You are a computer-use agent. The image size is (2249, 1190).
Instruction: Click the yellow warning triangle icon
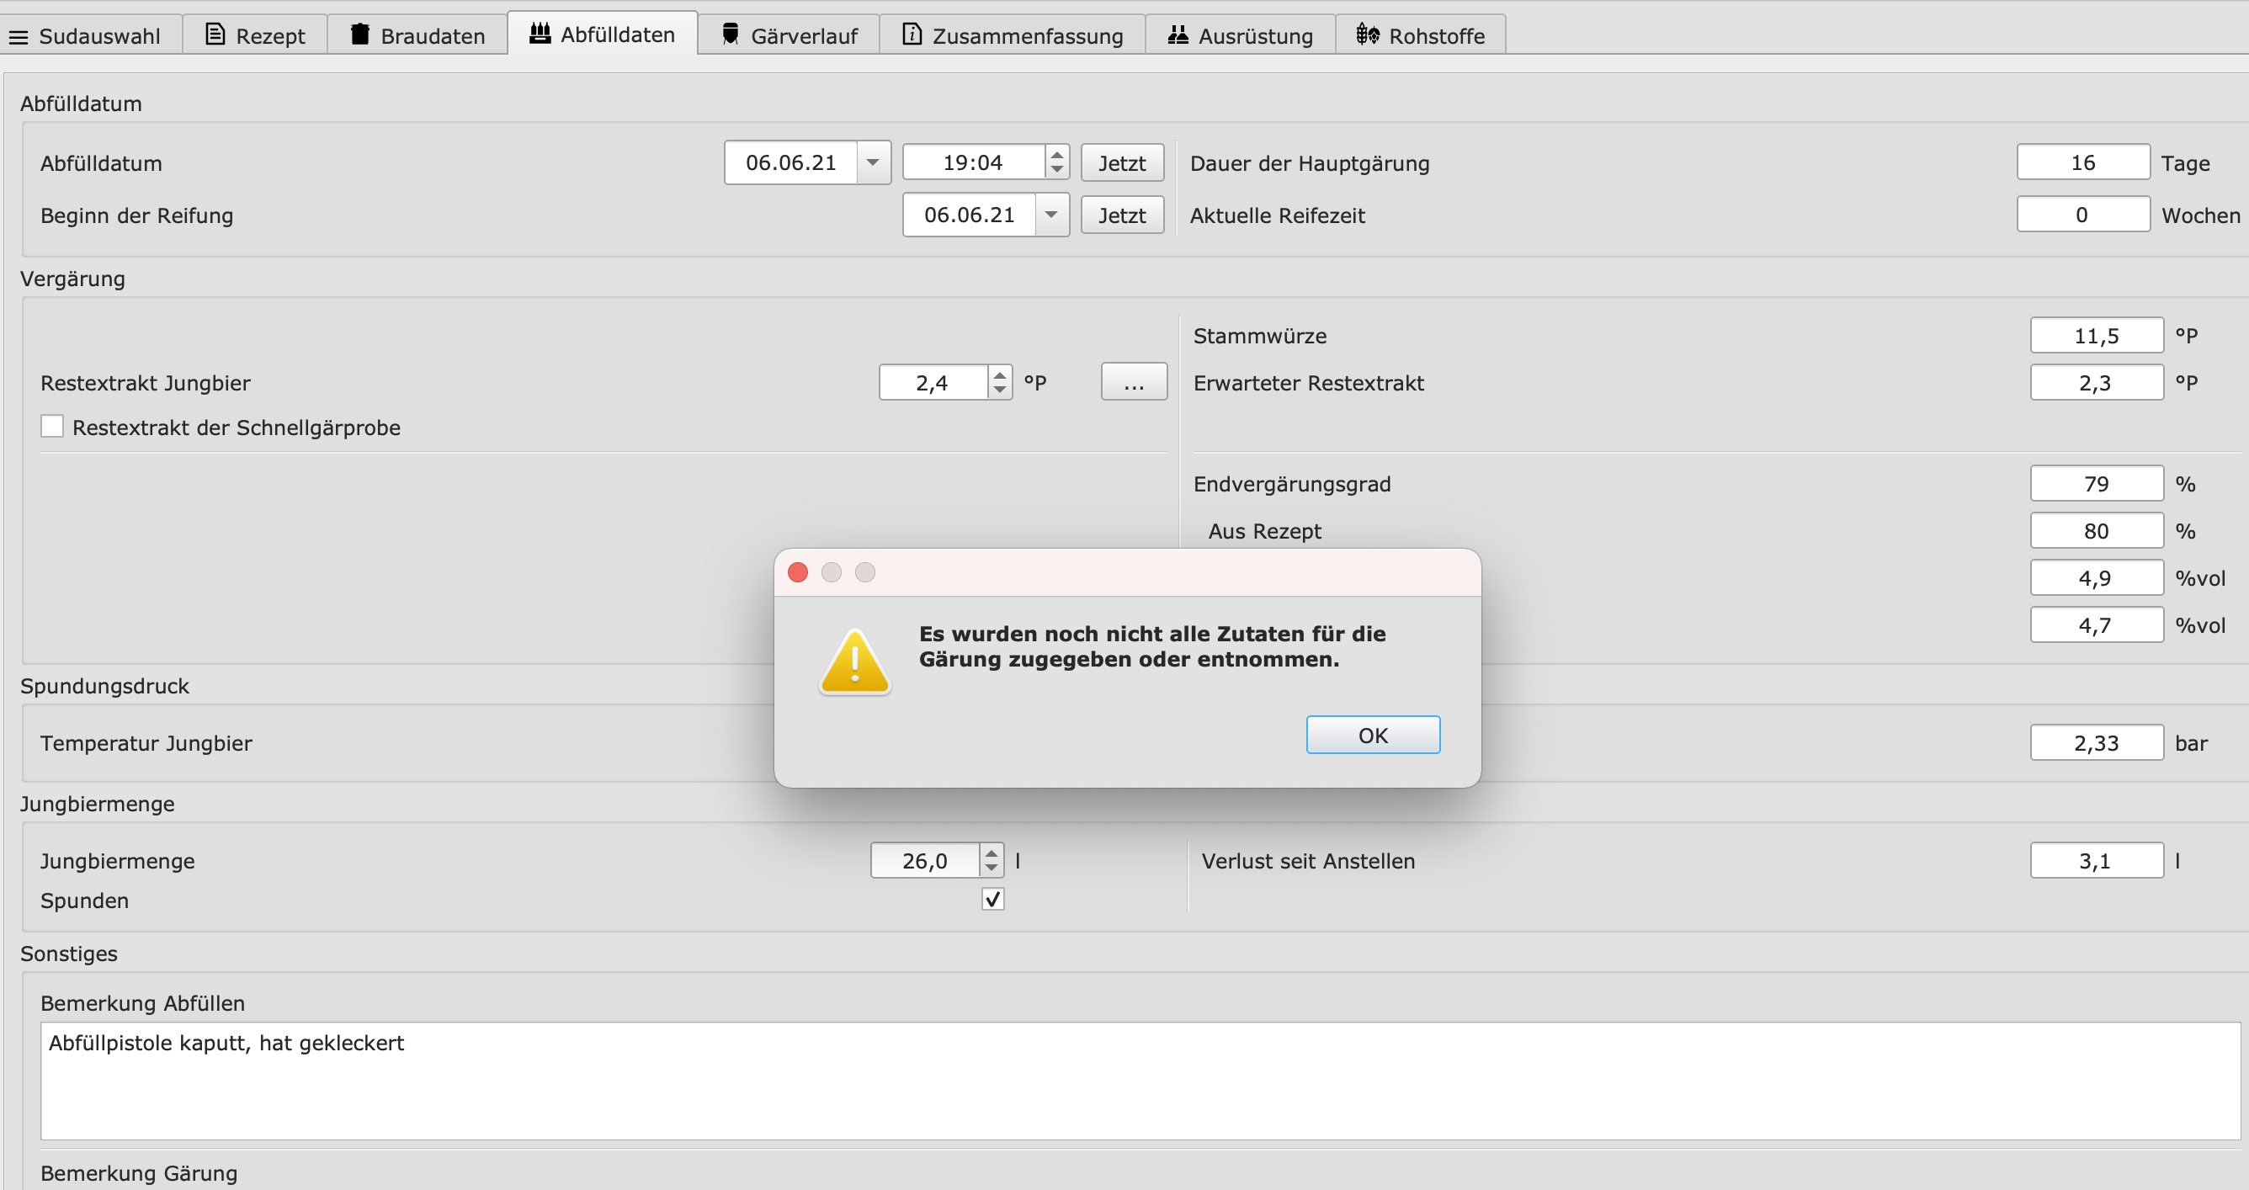click(x=854, y=663)
